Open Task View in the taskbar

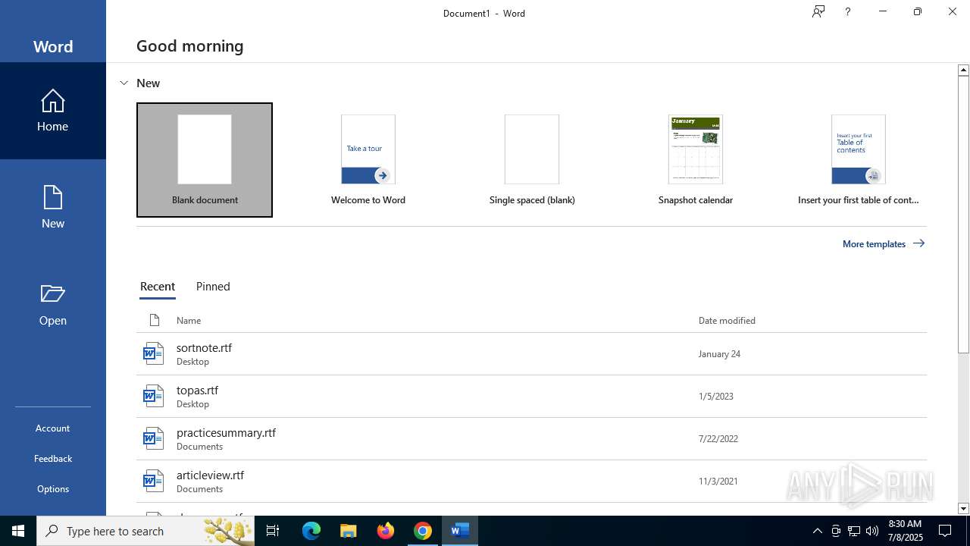coord(273,531)
